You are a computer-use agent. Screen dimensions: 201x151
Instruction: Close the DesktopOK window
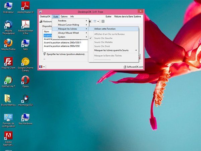[140, 11]
